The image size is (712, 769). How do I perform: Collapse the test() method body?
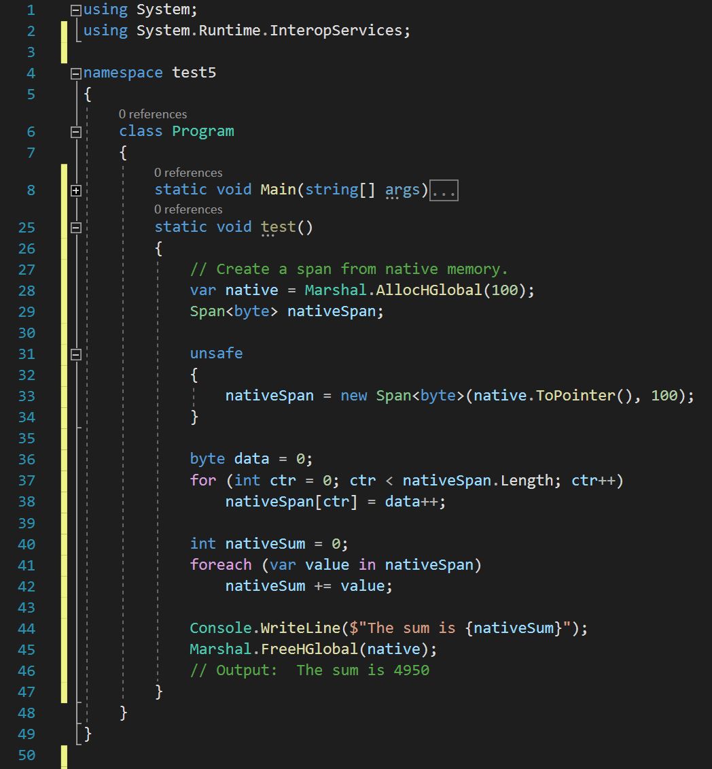point(76,227)
